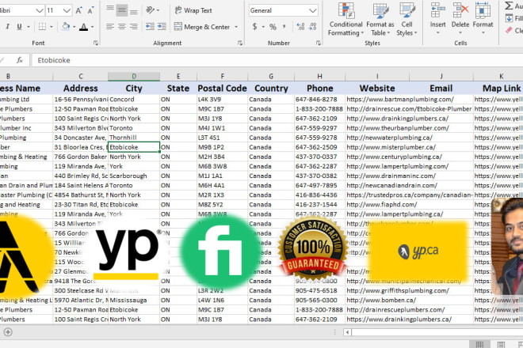Click the Website header cell

[x=377, y=89]
